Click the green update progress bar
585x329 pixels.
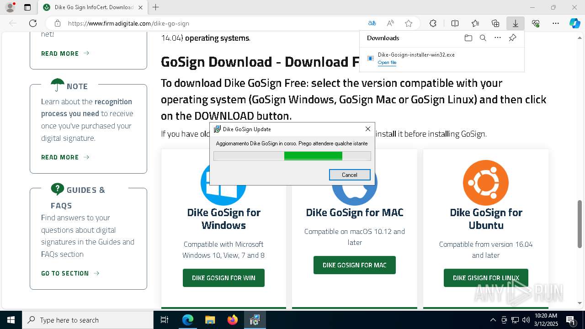292,156
